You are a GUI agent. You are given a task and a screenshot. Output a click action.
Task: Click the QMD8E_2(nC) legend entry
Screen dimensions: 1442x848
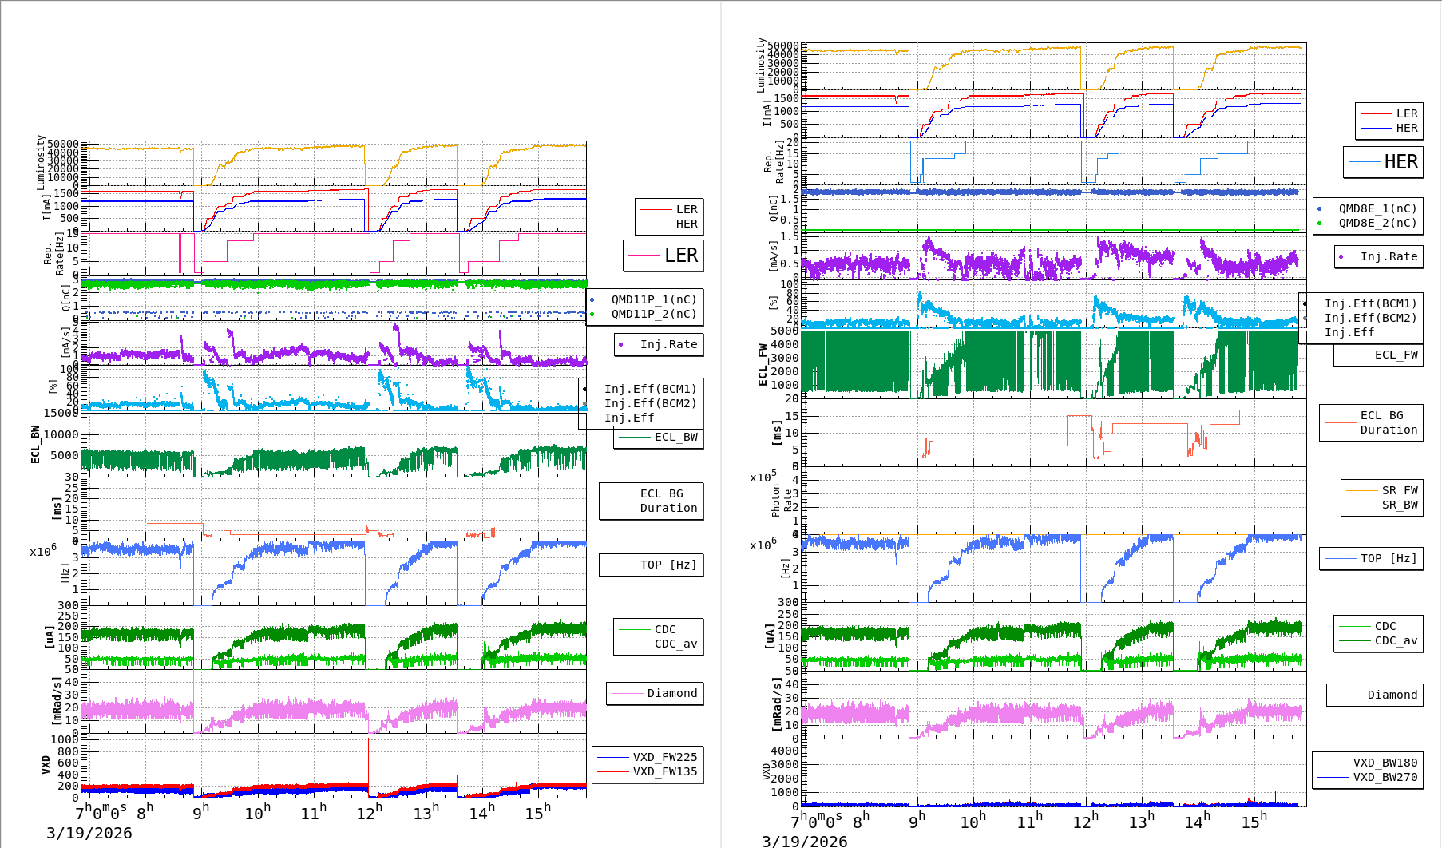pos(1377,223)
